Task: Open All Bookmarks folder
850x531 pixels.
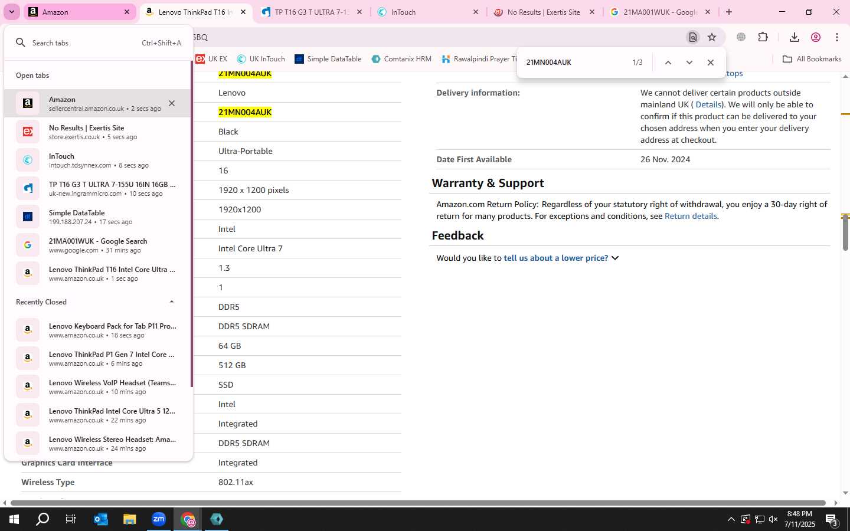Action: 812,59
